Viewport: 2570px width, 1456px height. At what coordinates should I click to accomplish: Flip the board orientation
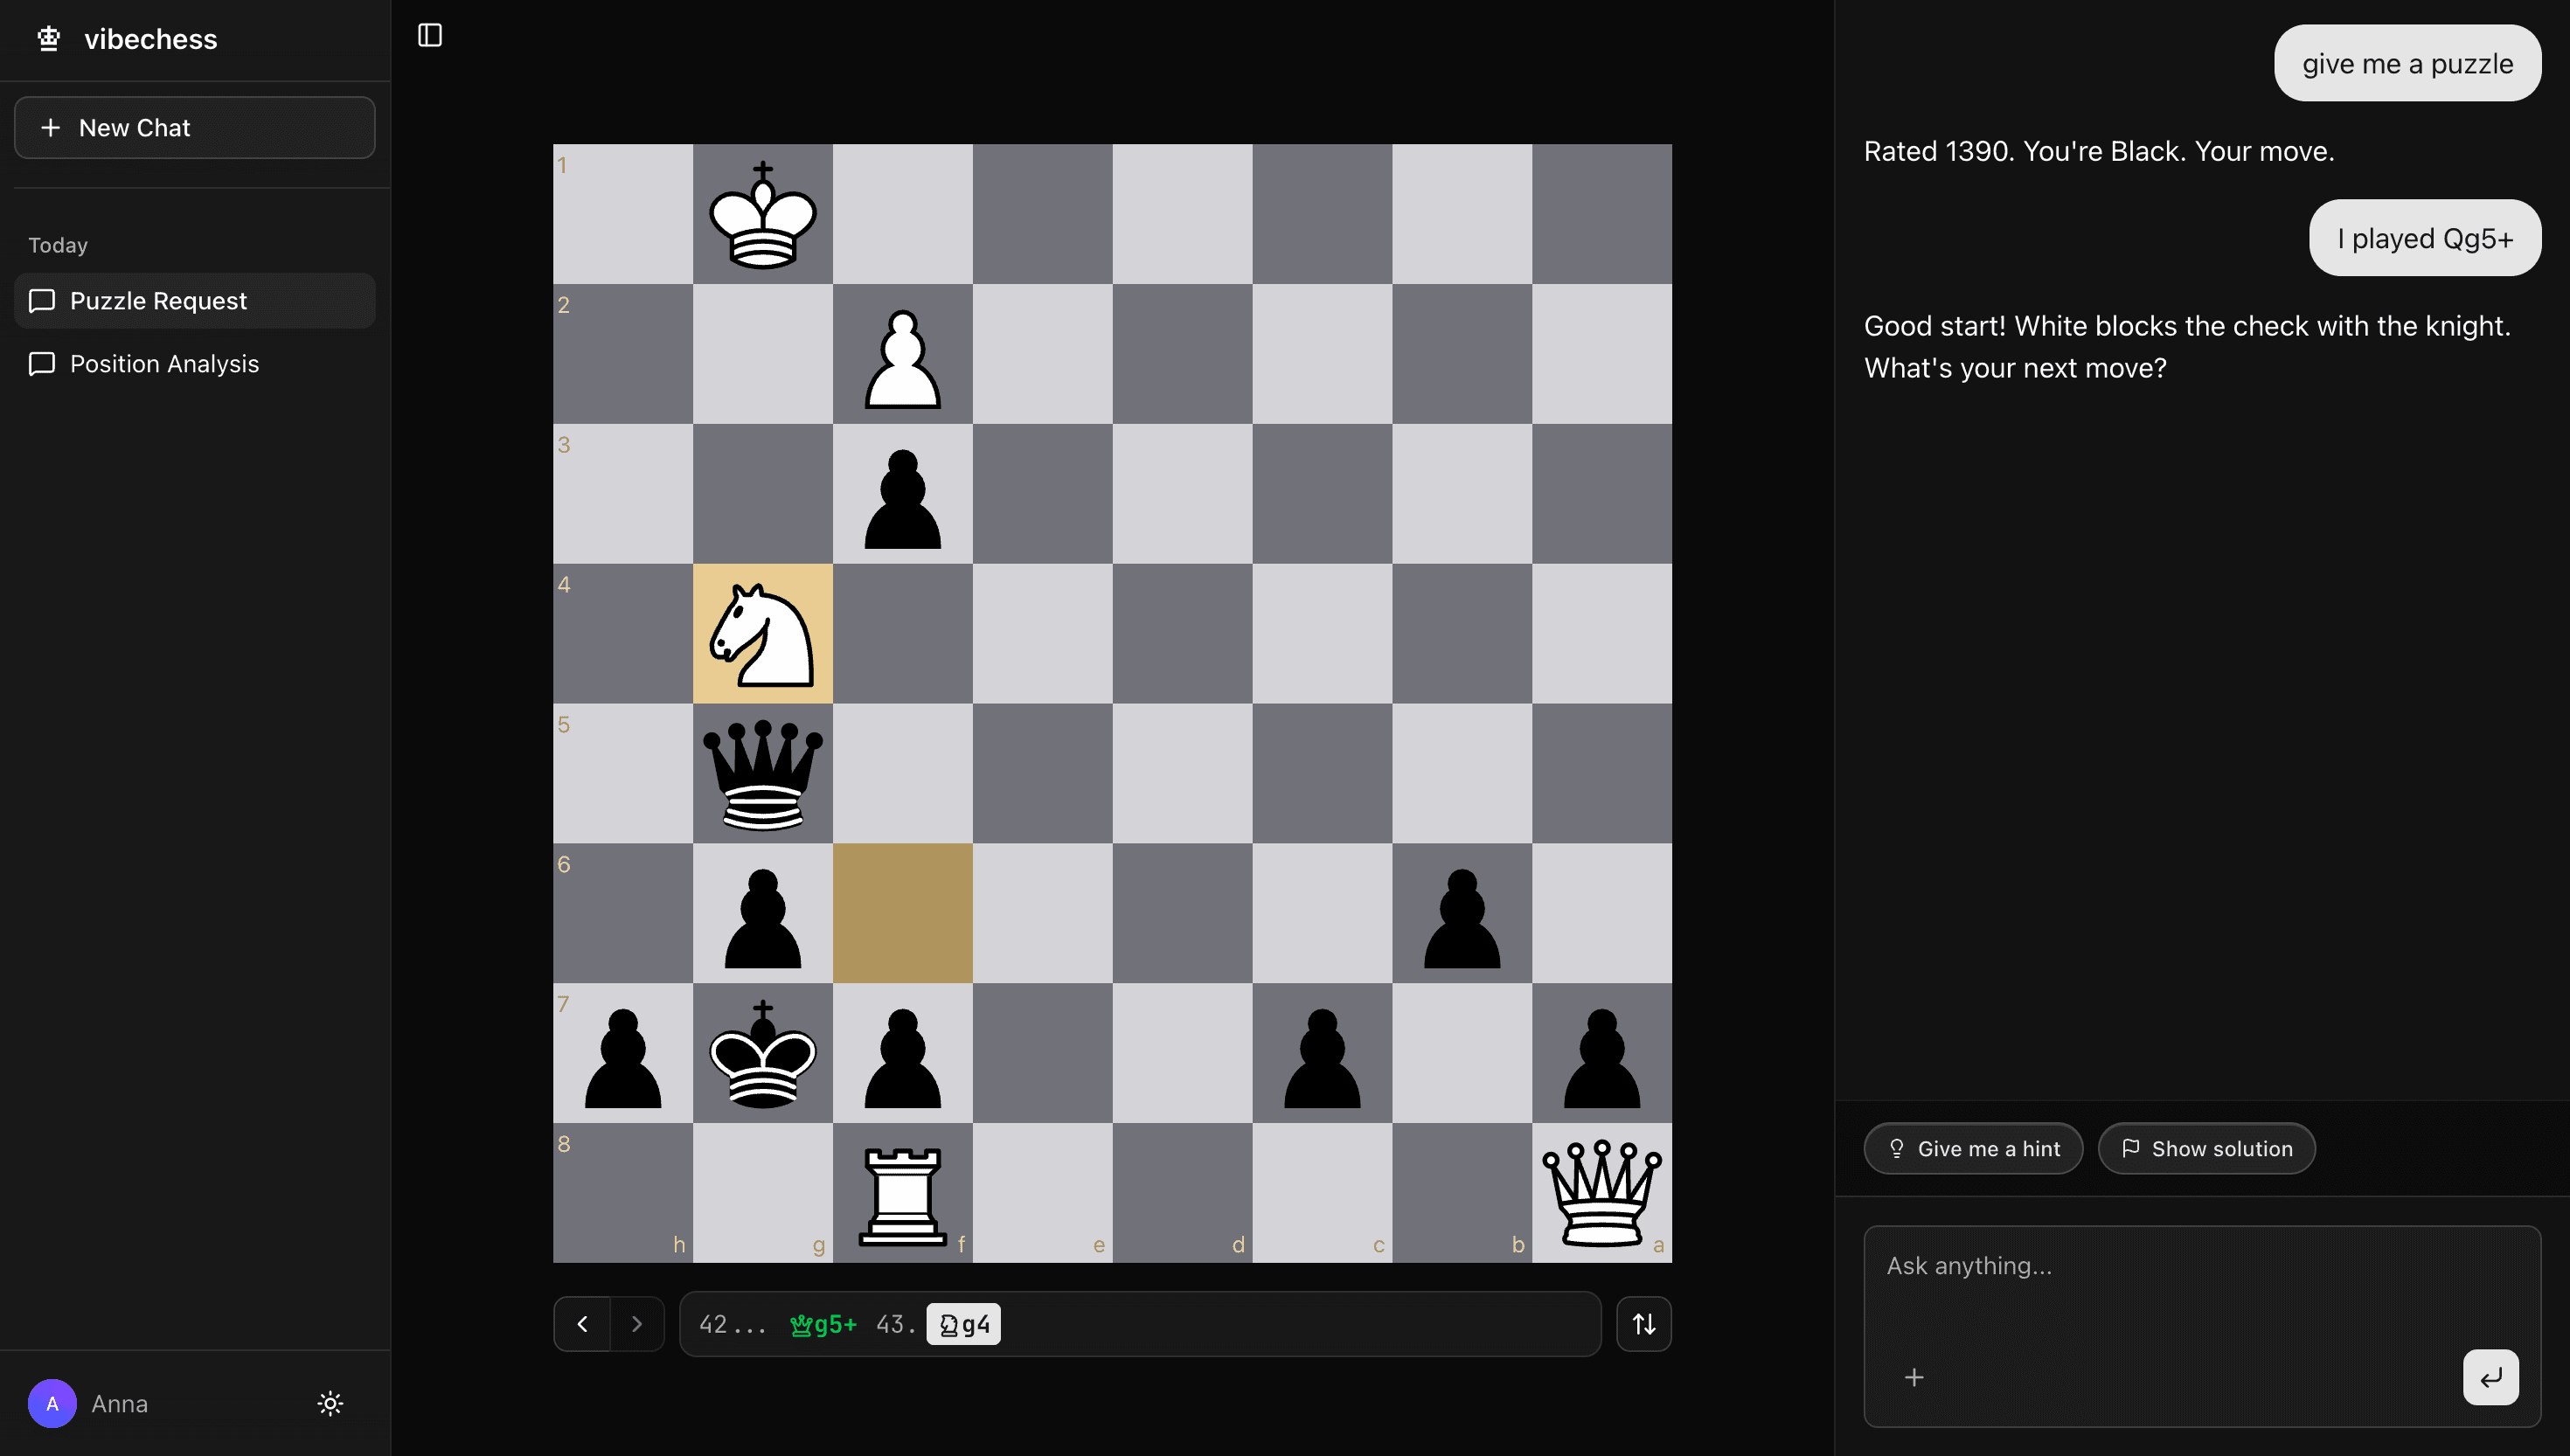(1643, 1324)
